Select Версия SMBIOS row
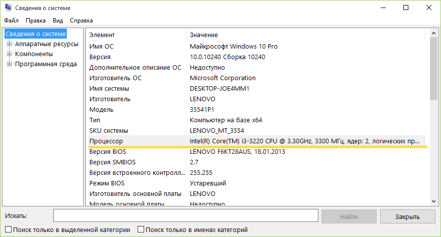The height and width of the screenshot is (237, 441). pos(257,162)
